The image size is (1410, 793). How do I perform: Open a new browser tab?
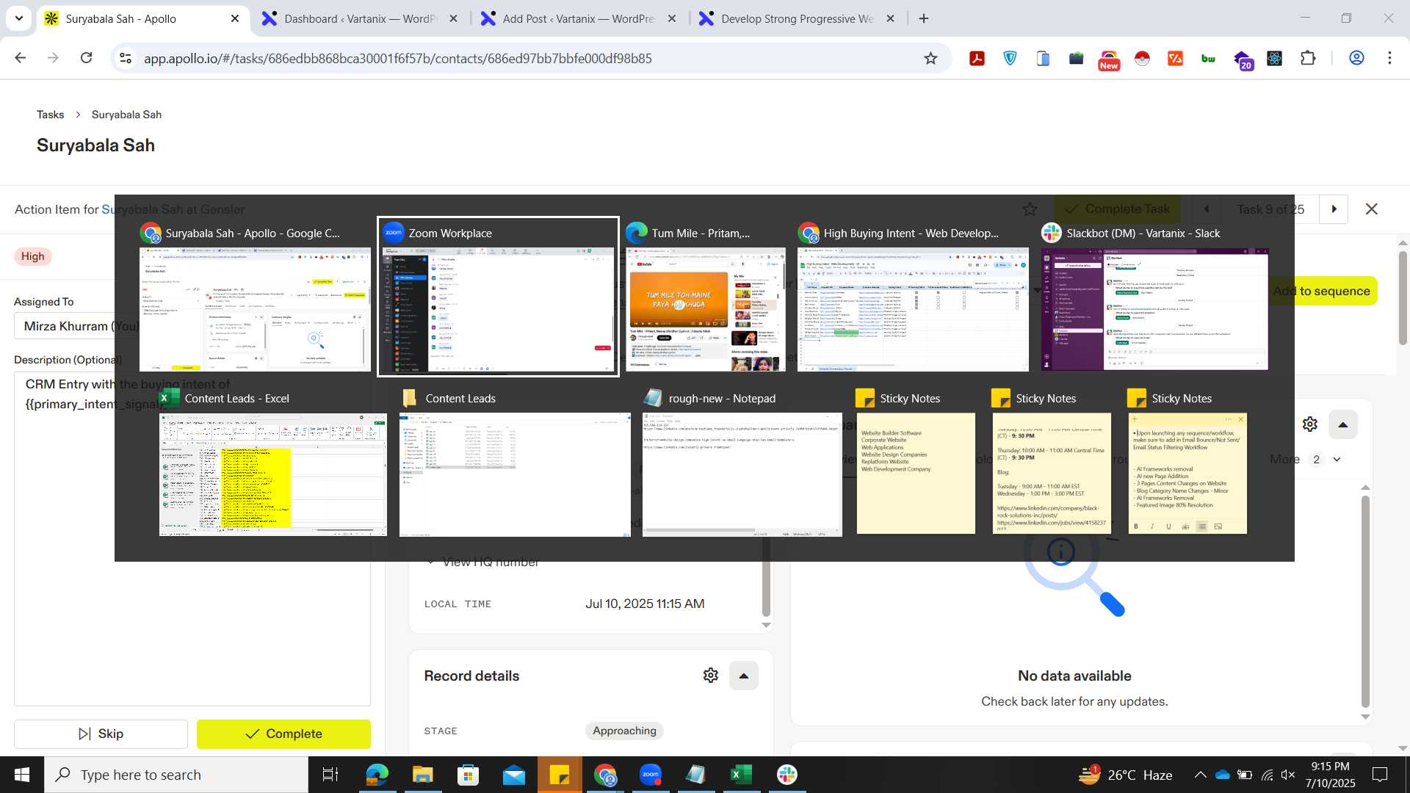(924, 19)
